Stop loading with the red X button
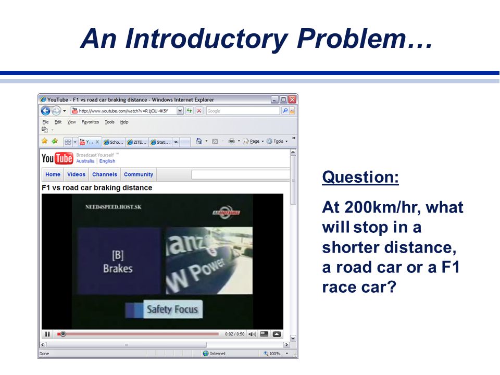This screenshot has height=375, width=500. pyautogui.click(x=199, y=110)
